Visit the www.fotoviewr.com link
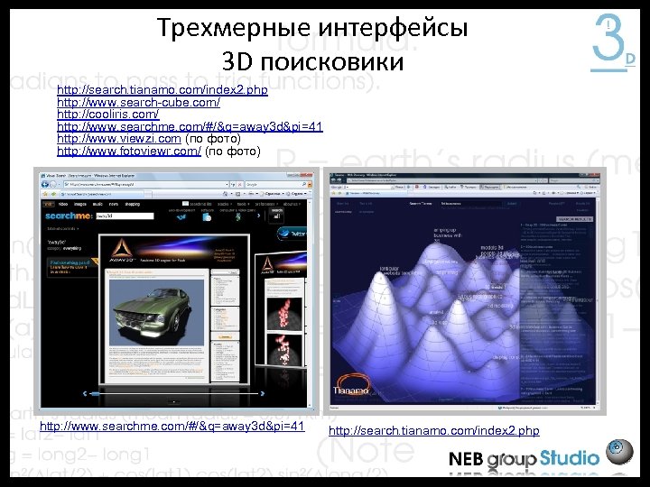Image resolution: width=650 pixels, height=487 pixels. (129, 151)
